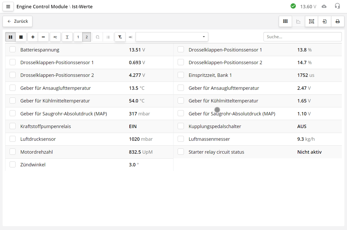
Task: Click the Zurück button
Action: [x=17, y=21]
